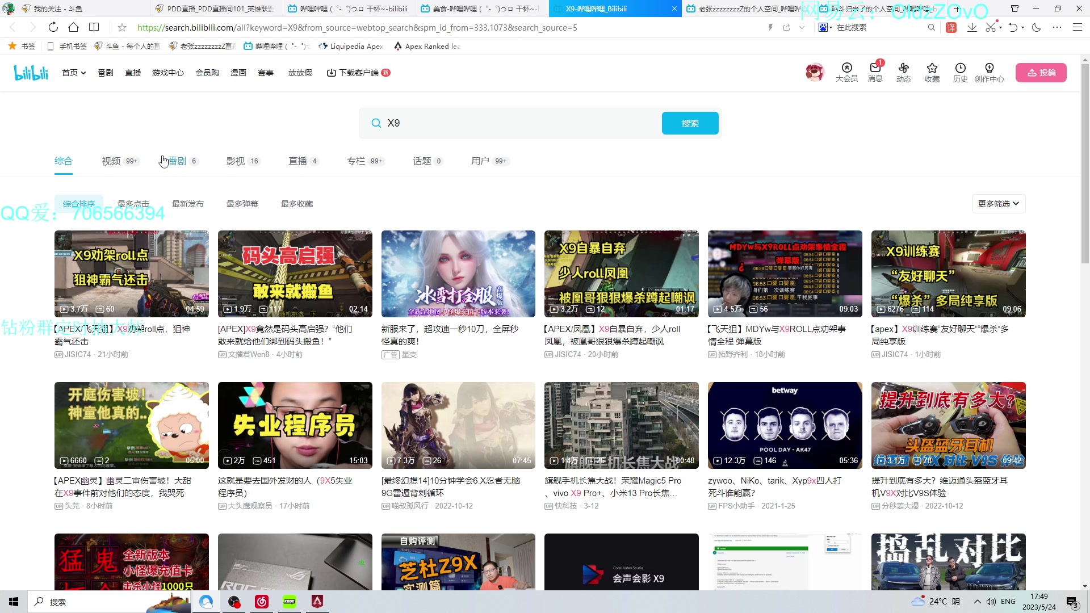Open KOOK app in taskbar

290,602
